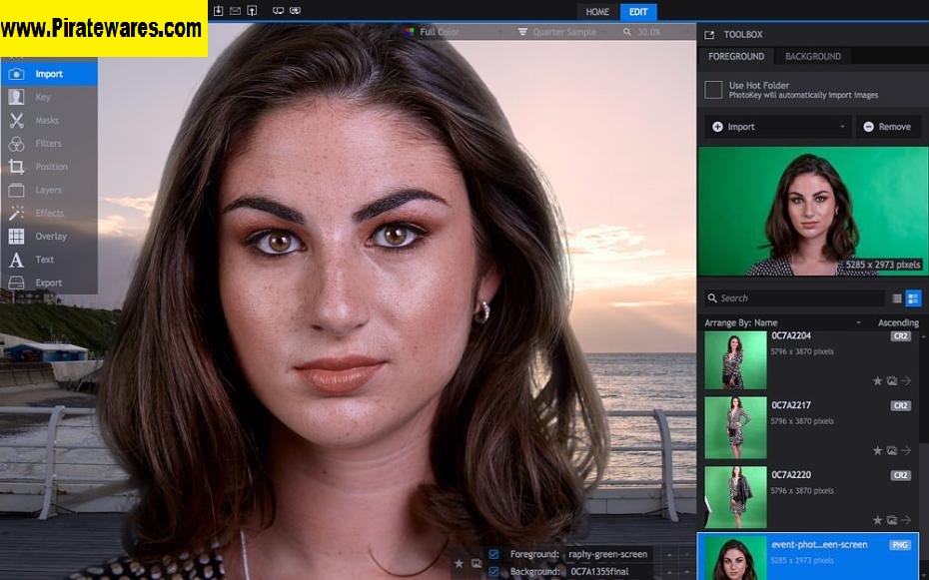
Task: Switch to the HOME tab
Action: (x=597, y=12)
